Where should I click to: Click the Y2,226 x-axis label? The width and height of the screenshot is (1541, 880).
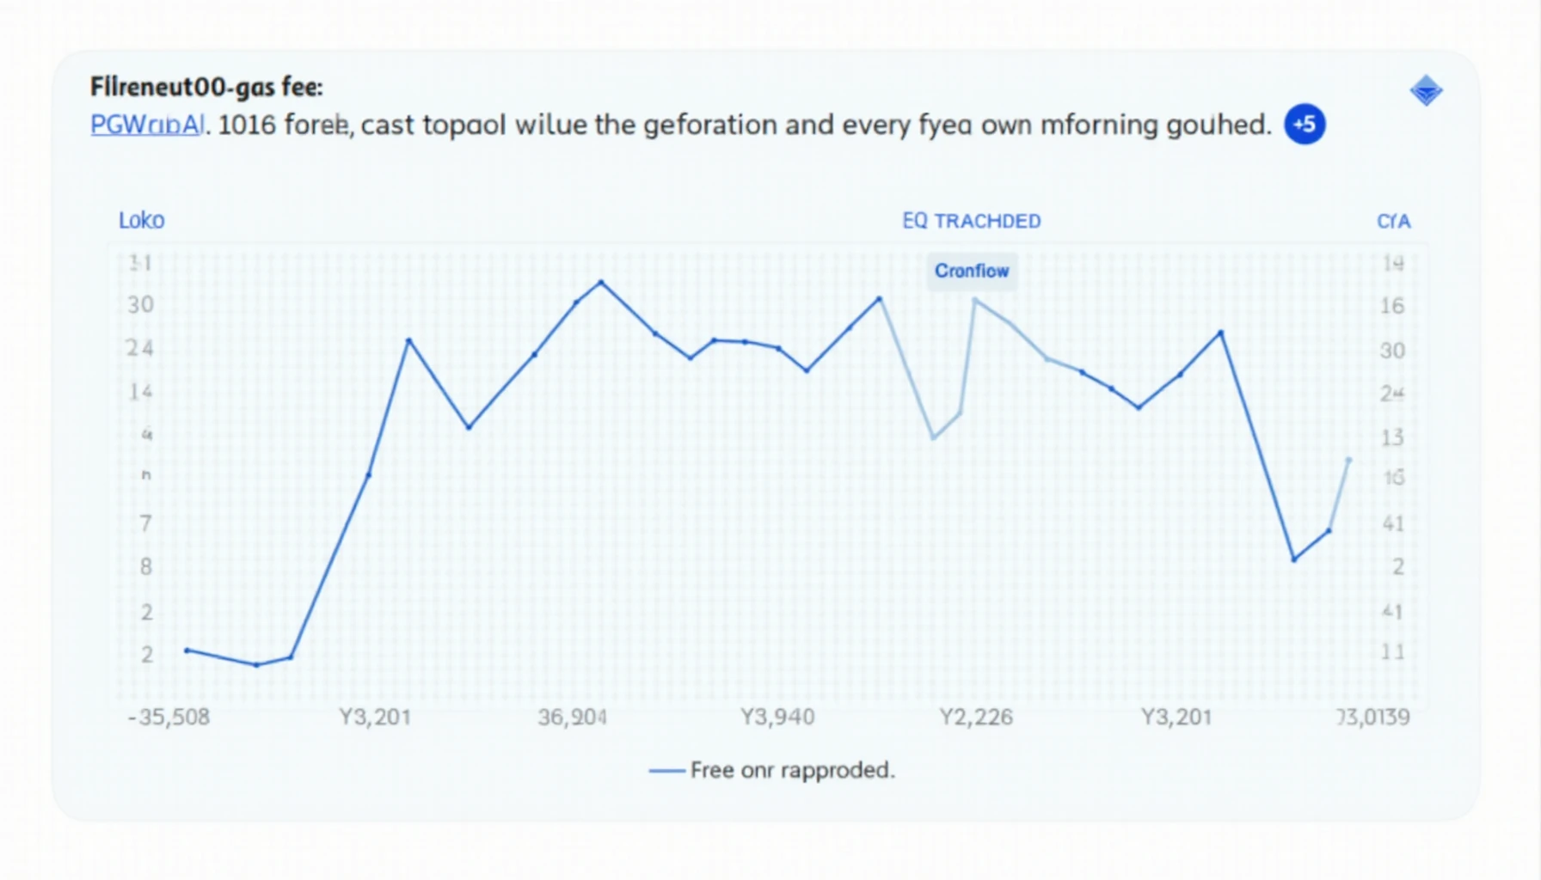point(976,717)
